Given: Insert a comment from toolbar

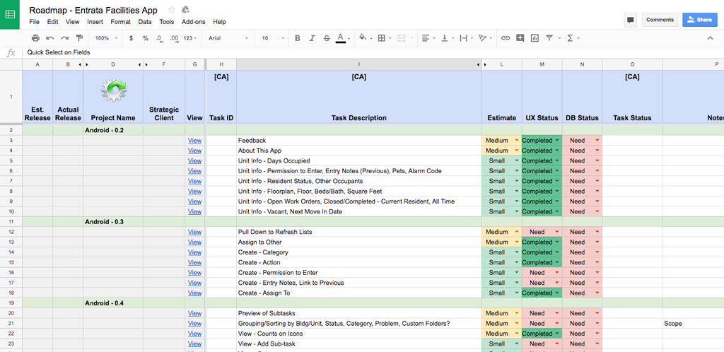Looking at the screenshot, I should coord(520,38).
